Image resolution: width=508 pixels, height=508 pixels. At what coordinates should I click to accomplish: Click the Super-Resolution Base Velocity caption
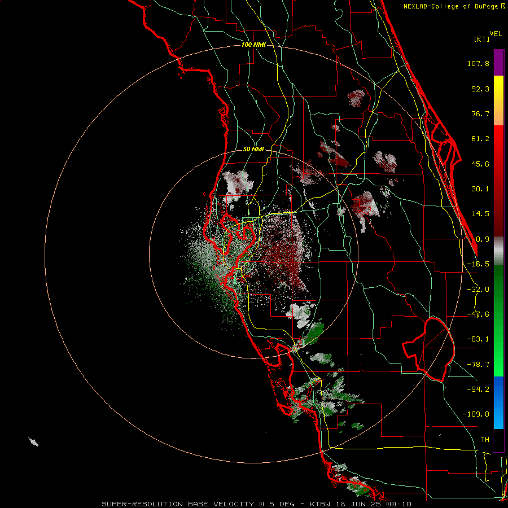[x=257, y=504]
